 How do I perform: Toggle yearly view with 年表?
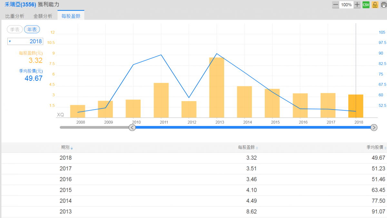click(32, 29)
